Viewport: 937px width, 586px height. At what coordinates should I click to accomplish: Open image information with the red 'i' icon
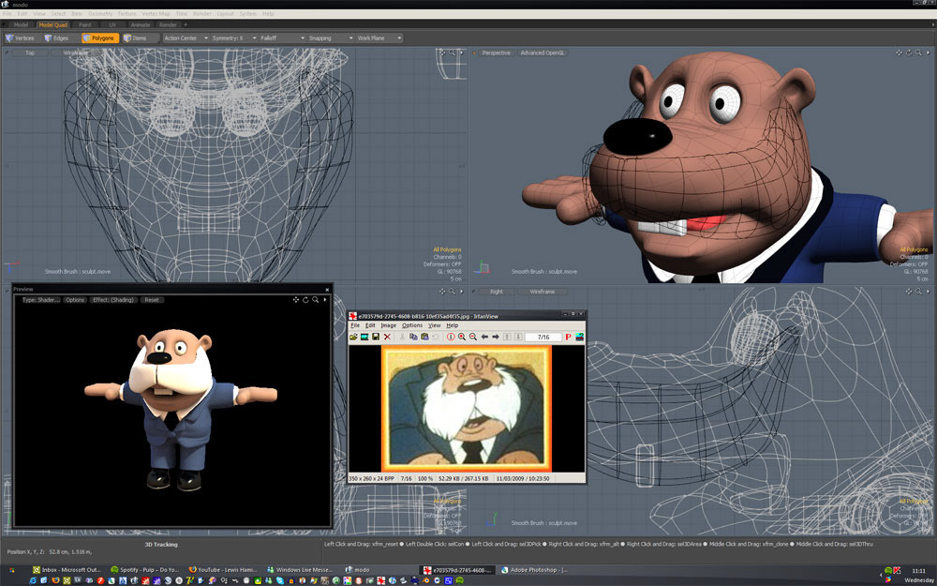coord(450,337)
